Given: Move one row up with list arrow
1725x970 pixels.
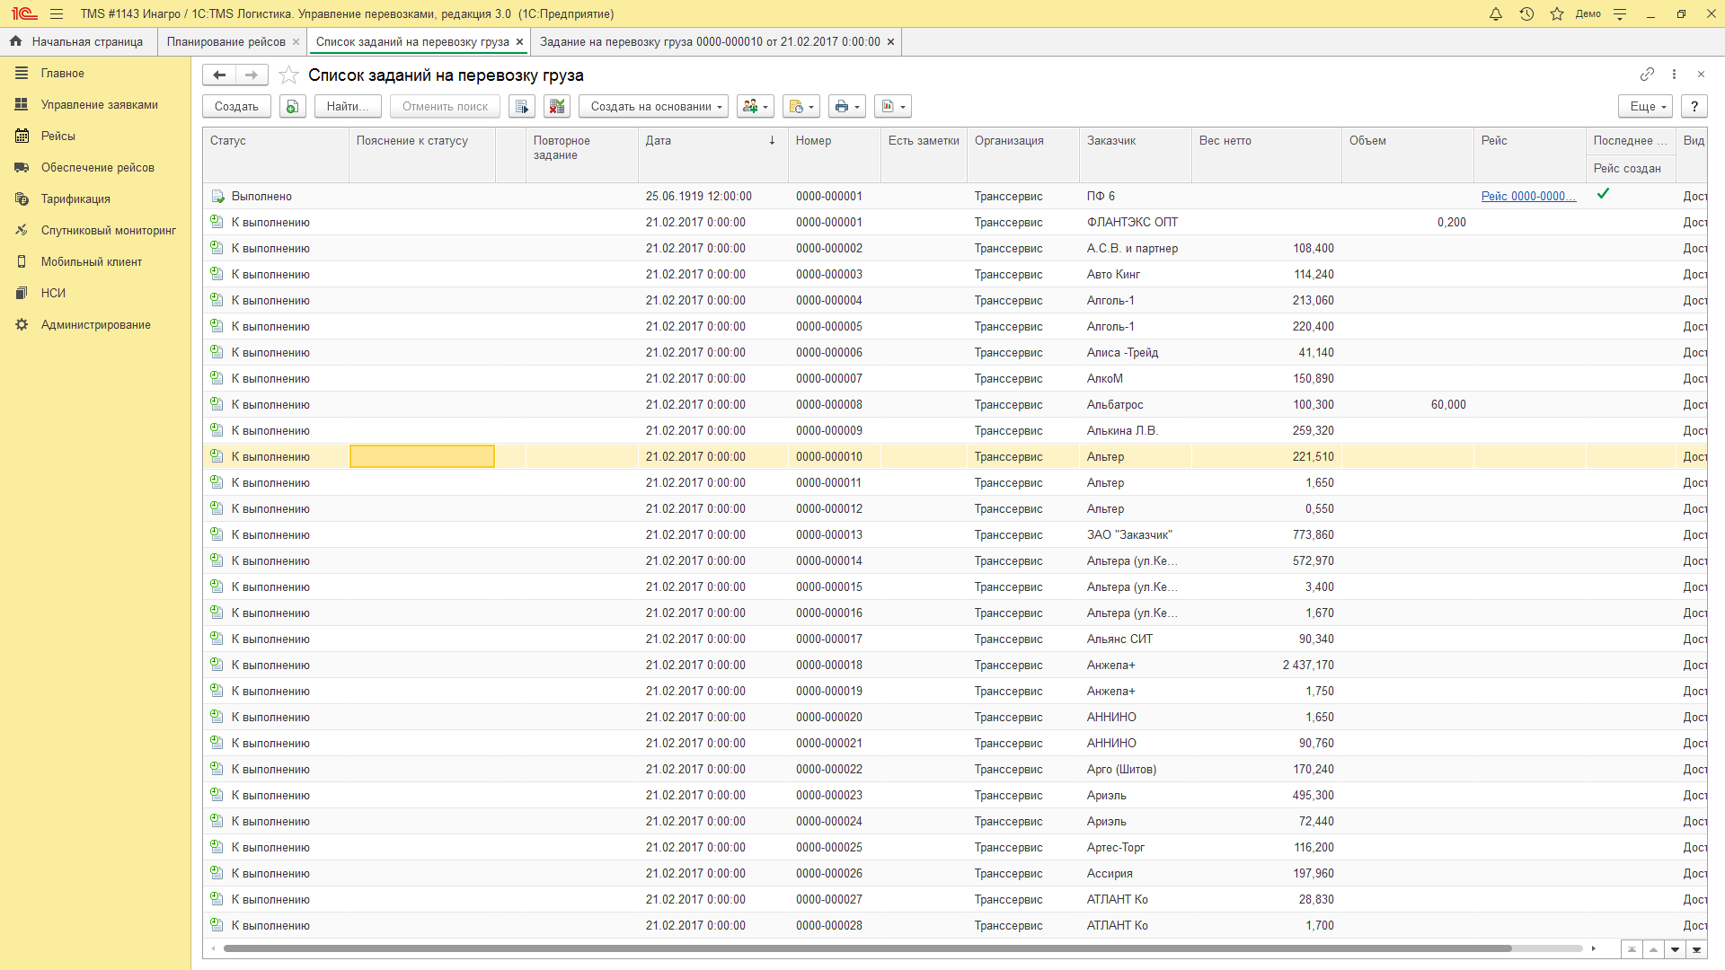Looking at the screenshot, I should point(1653,949).
